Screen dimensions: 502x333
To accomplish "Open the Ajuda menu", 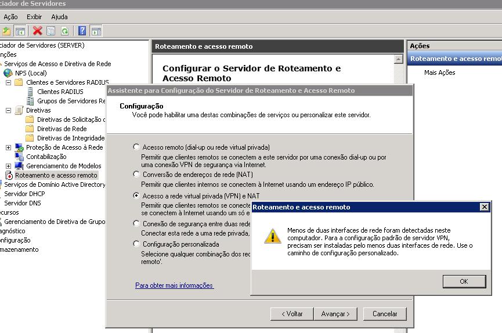I will coord(59,17).
